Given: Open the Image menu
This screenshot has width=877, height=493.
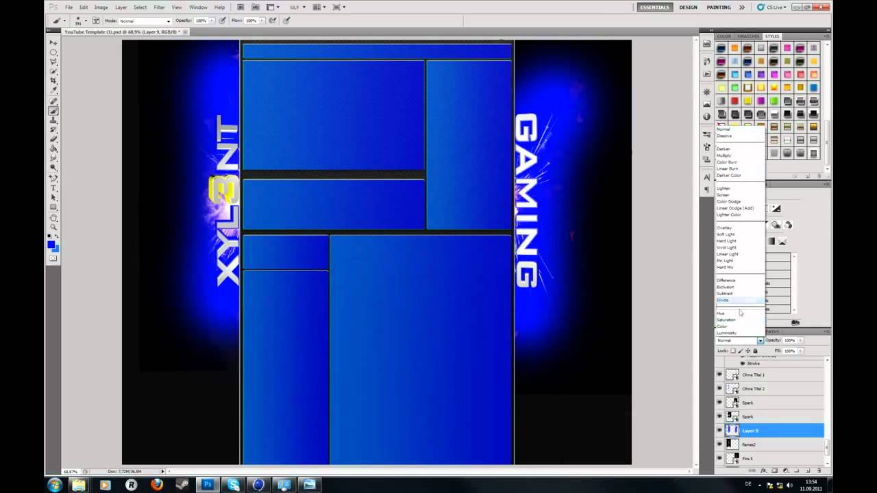Looking at the screenshot, I should pyautogui.click(x=101, y=7).
